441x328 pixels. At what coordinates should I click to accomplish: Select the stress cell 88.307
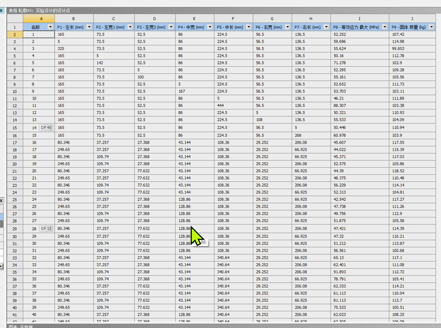pos(360,106)
